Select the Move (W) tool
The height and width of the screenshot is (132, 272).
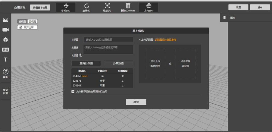tap(66, 8)
